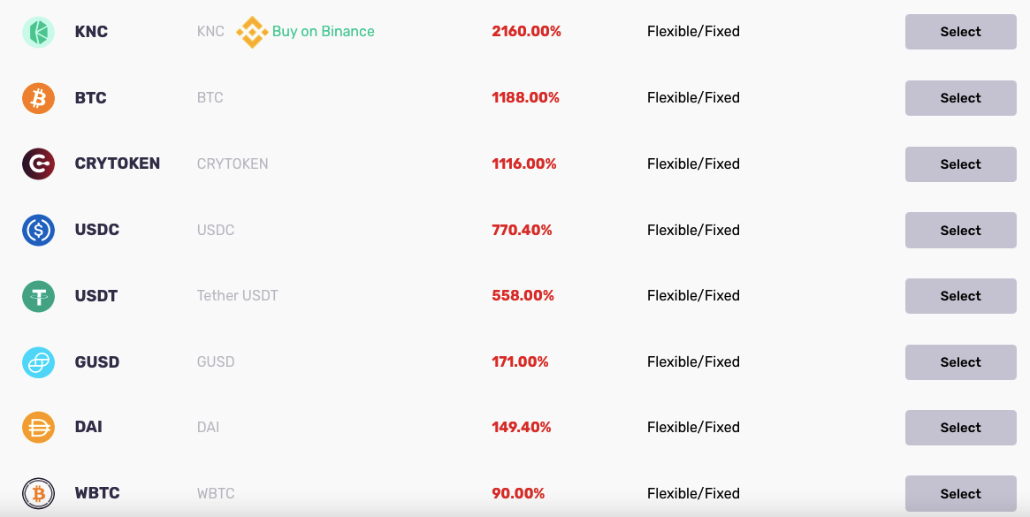The width and height of the screenshot is (1030, 517).
Task: Select the KNC row button
Action: pos(960,32)
